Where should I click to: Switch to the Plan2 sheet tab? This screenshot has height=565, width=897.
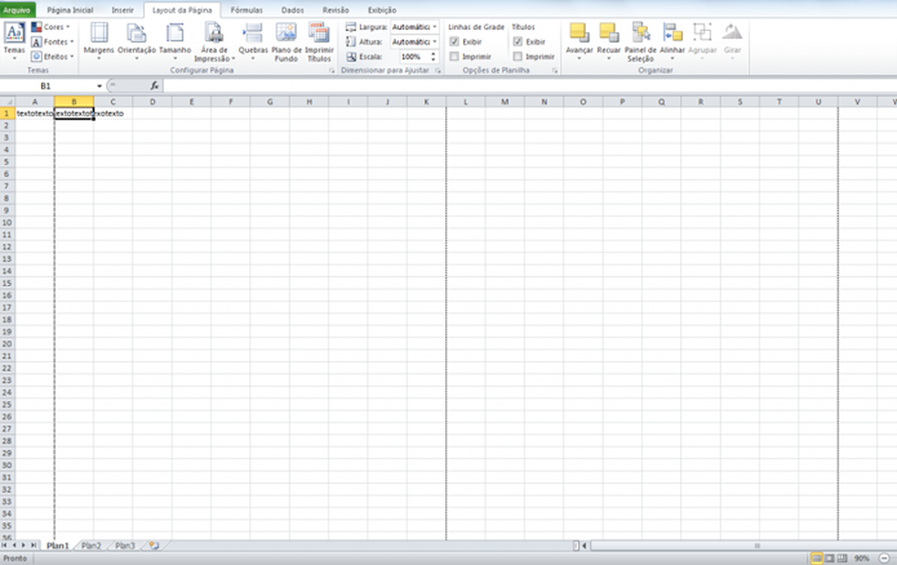[x=91, y=546]
